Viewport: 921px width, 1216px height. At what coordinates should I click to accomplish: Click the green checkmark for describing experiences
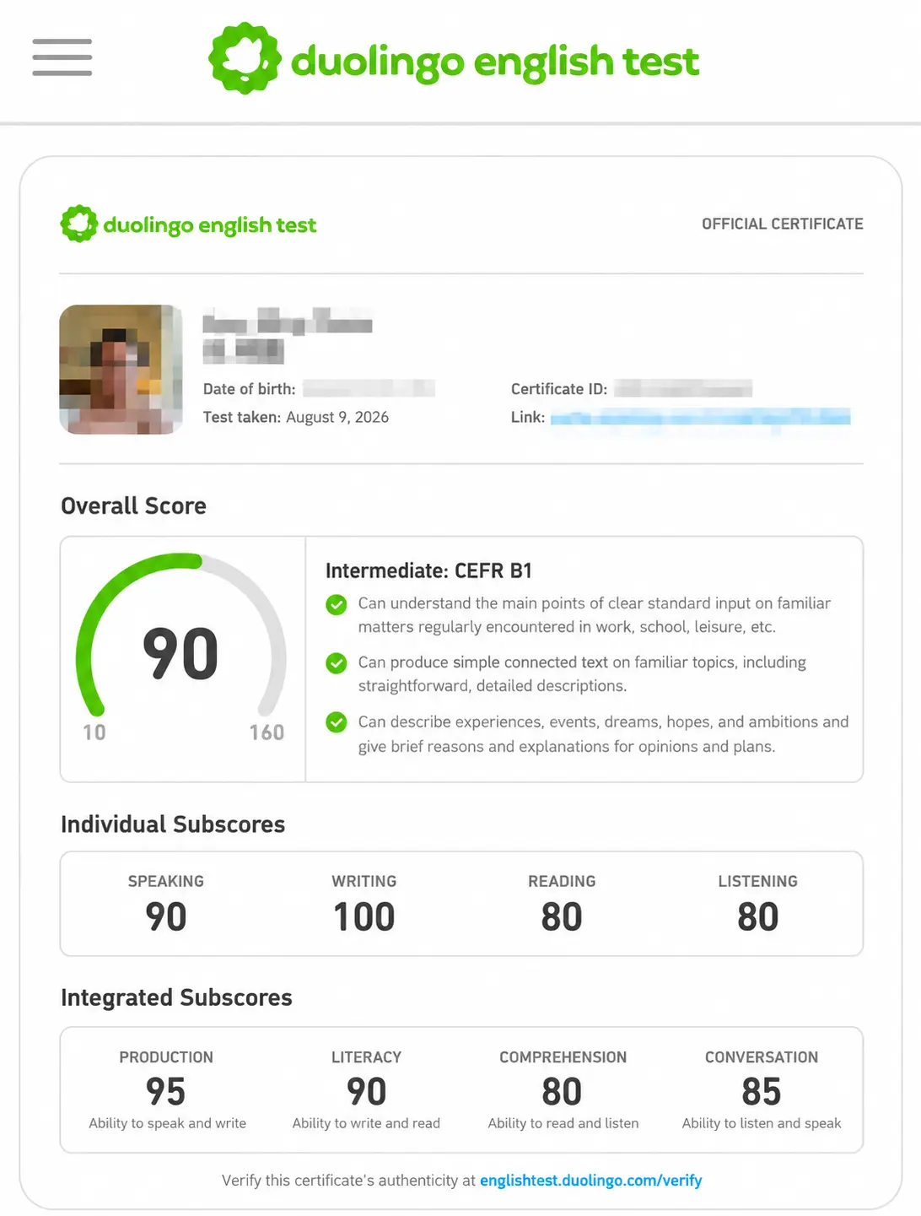click(x=337, y=722)
